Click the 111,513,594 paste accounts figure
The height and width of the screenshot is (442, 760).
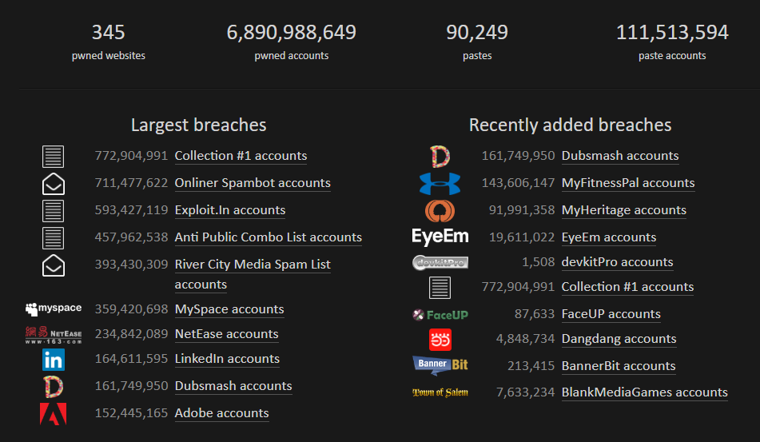[672, 33]
